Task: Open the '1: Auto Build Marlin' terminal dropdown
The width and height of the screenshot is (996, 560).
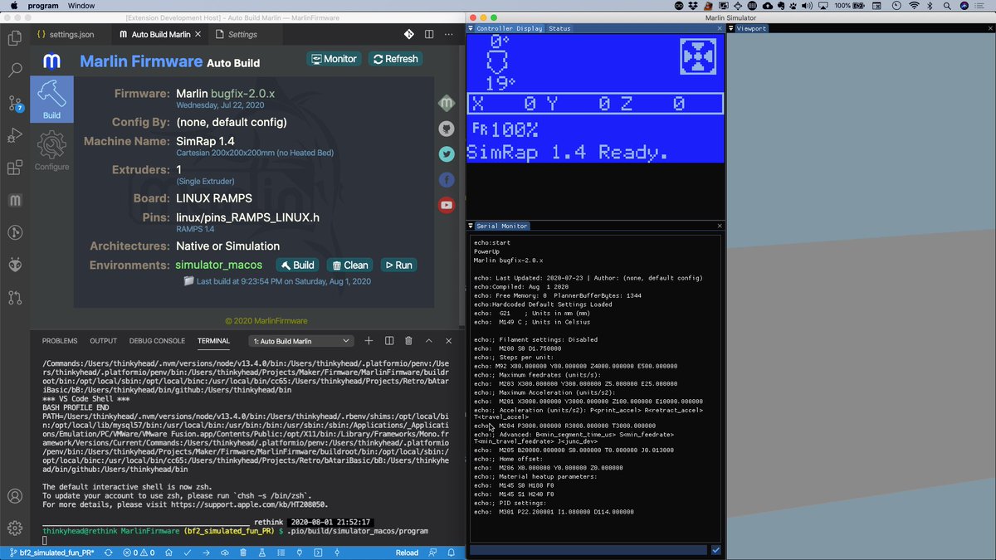Action: pos(301,340)
